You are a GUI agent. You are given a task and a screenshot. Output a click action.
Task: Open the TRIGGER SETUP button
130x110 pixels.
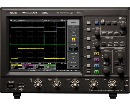104,45
